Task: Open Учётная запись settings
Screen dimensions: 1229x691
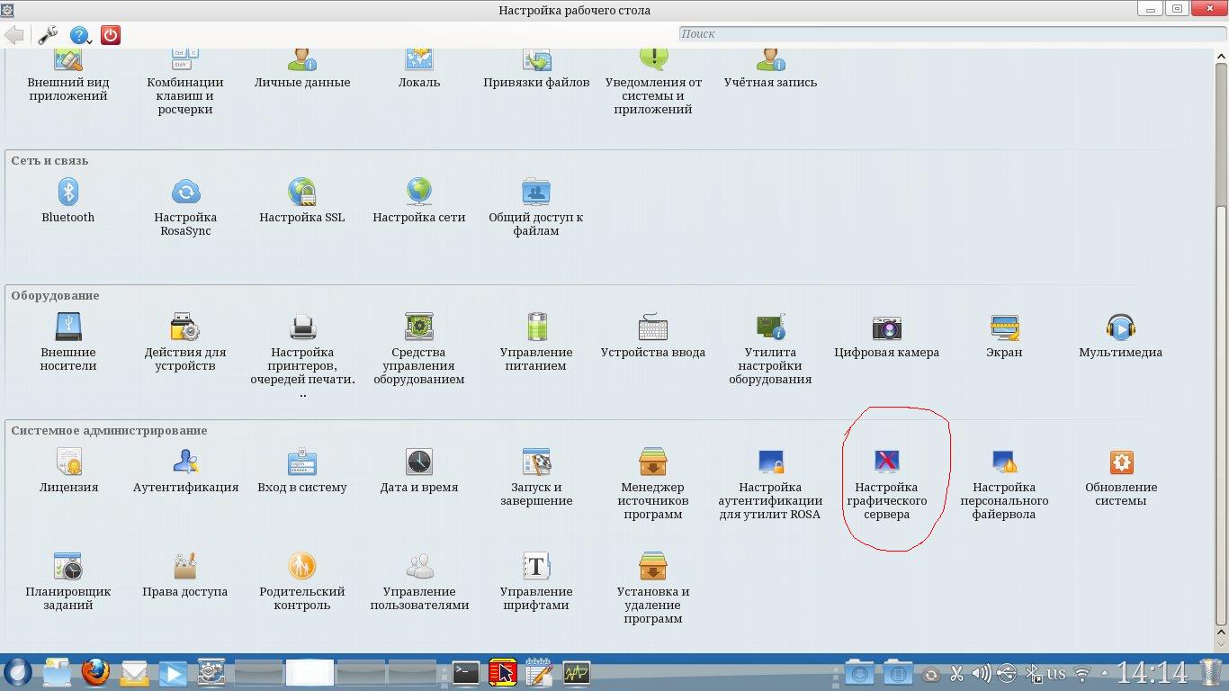Action: [x=770, y=70]
